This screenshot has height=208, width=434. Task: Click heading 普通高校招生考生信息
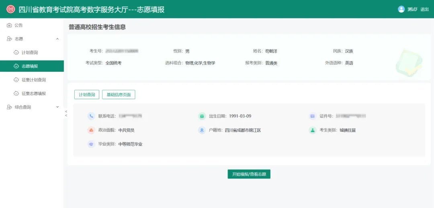tap(97, 27)
